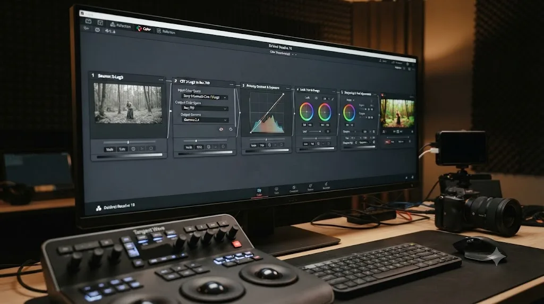The height and width of the screenshot is (304, 544).
Task: Click the top-right control point of the curve
Action: click(x=284, y=94)
